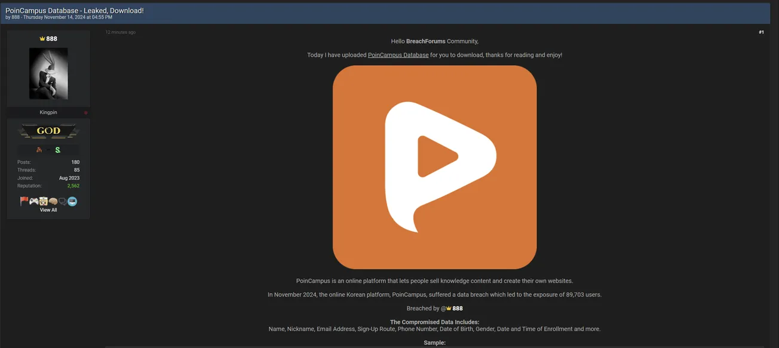
Task: Click the brain badge icon
Action: tap(52, 201)
